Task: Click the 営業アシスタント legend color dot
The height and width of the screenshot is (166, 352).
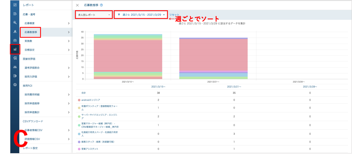Action: click(79, 149)
